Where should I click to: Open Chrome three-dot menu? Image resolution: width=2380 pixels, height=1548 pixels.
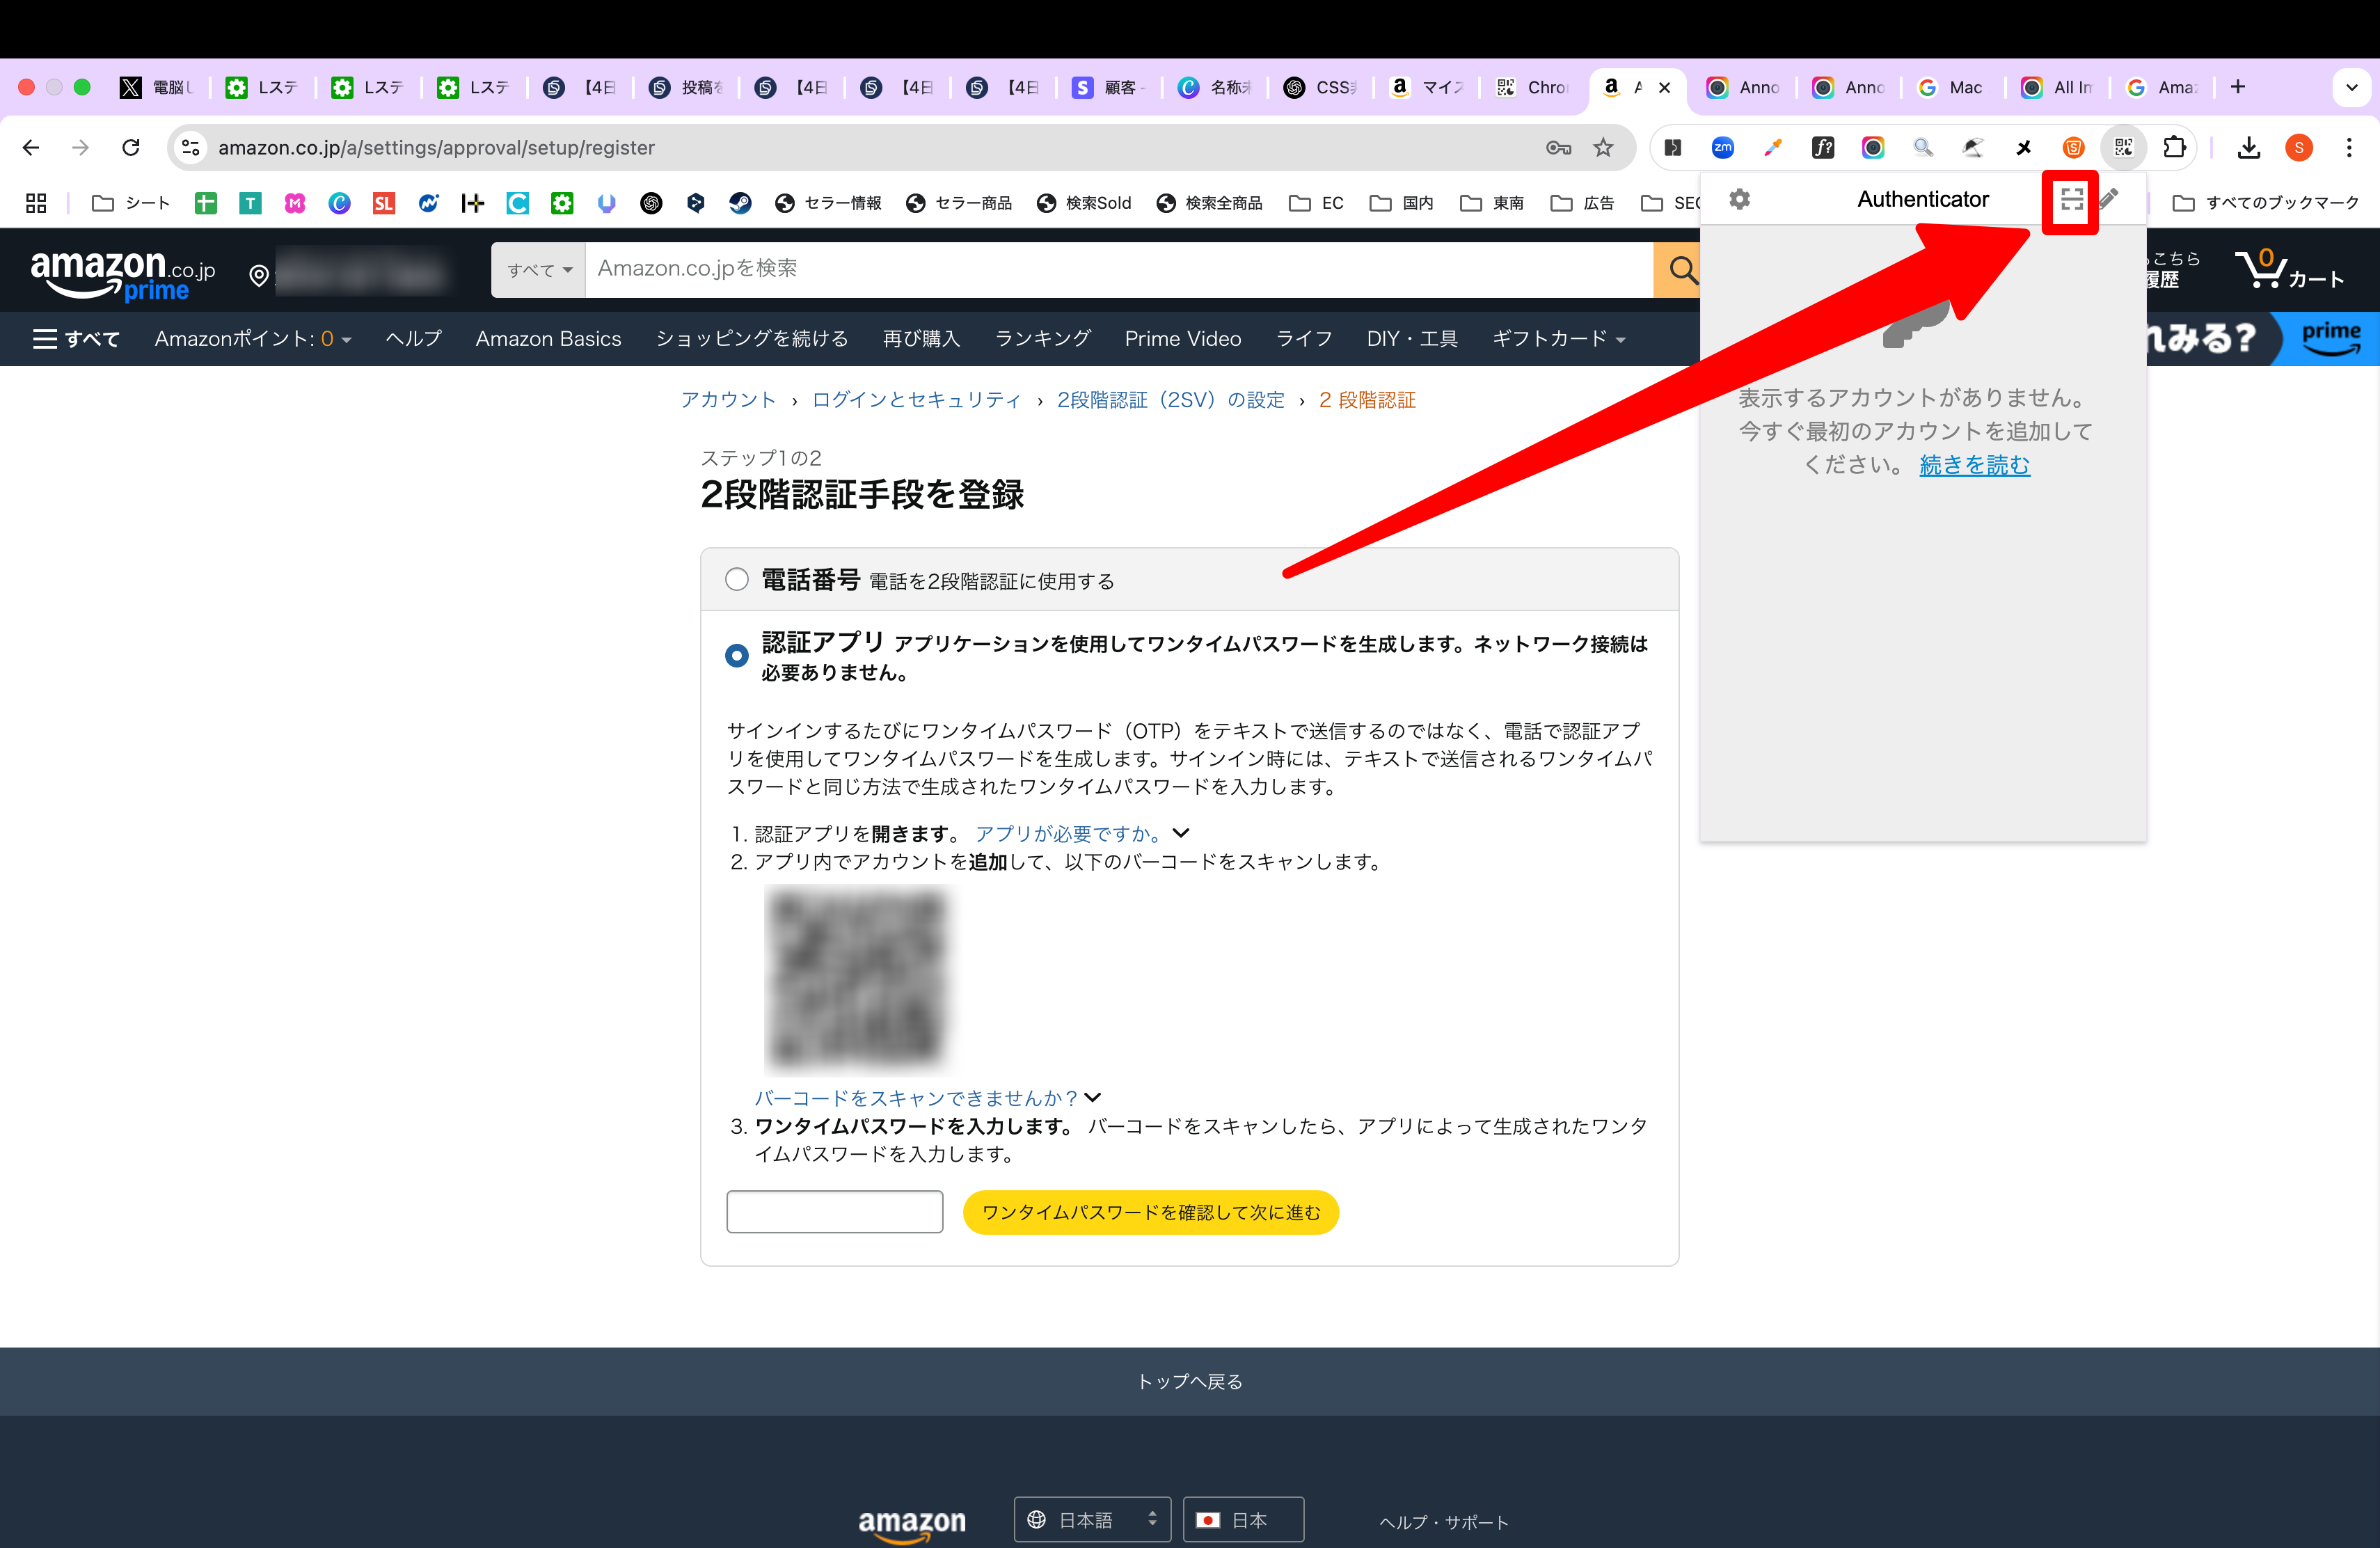click(x=2349, y=148)
